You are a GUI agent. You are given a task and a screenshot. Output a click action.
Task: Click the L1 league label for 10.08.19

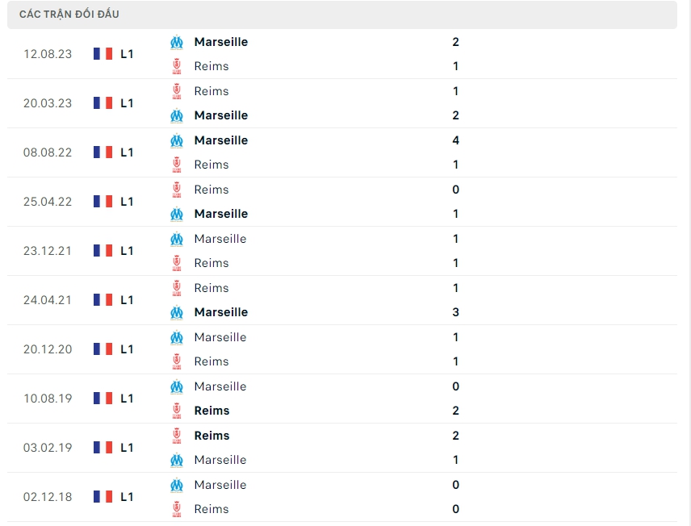[127, 399]
